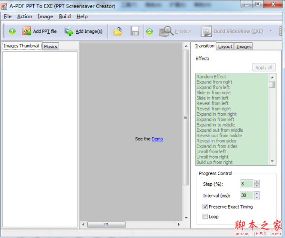
Task: Open project using the folder icon
Action: tap(118, 31)
